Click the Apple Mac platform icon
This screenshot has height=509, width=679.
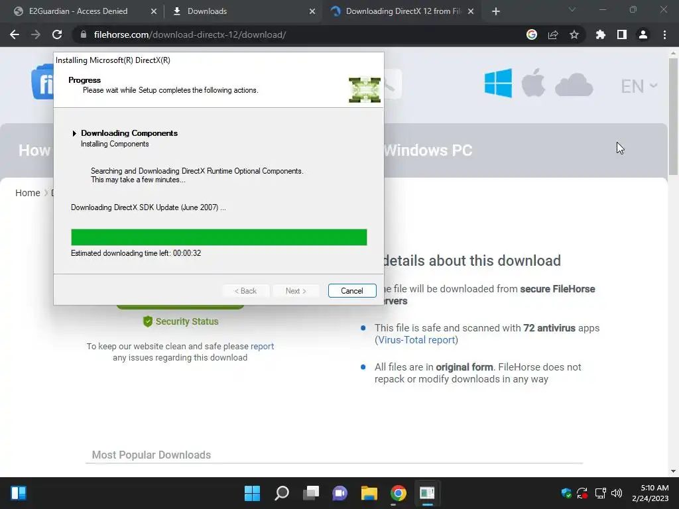pos(533,83)
